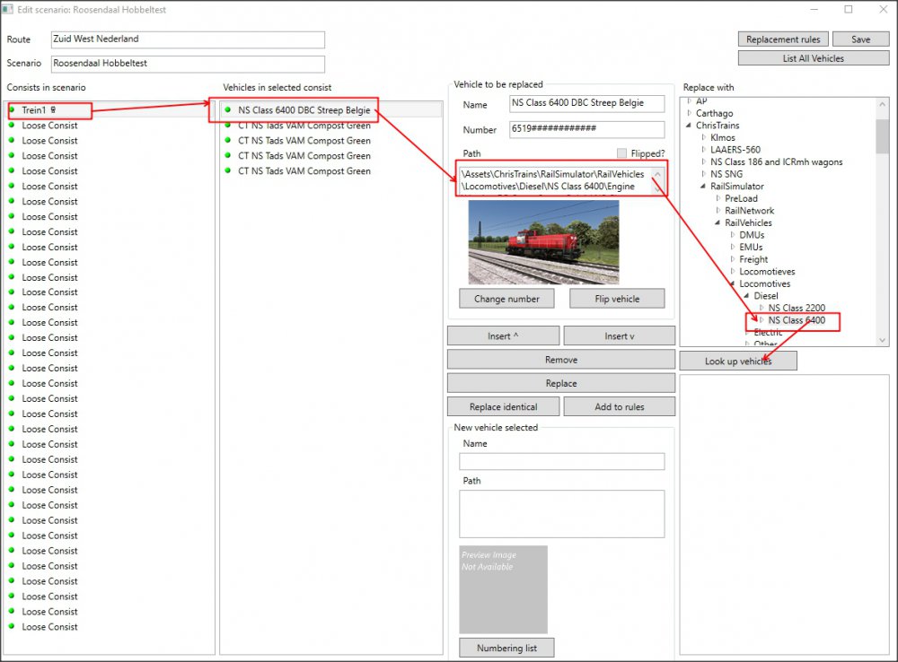Click green dot beside NS Class 6400 DBC
Image resolution: width=898 pixels, height=662 pixels.
[x=228, y=109]
